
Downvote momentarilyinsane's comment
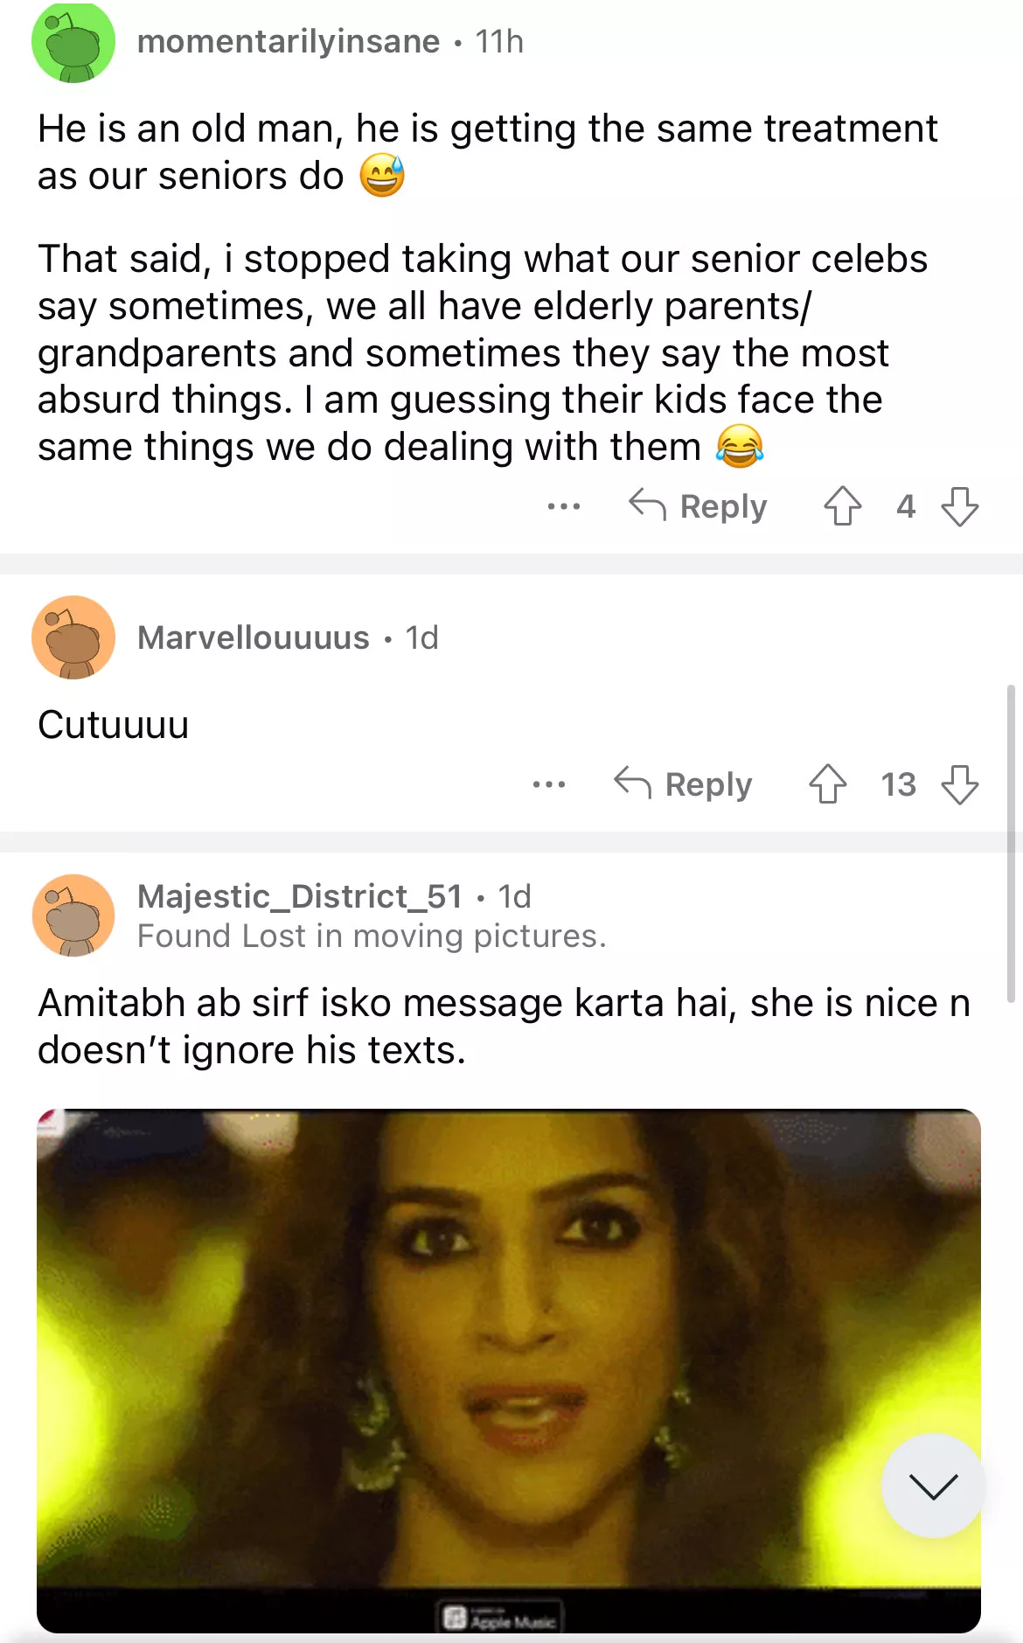pos(959,505)
